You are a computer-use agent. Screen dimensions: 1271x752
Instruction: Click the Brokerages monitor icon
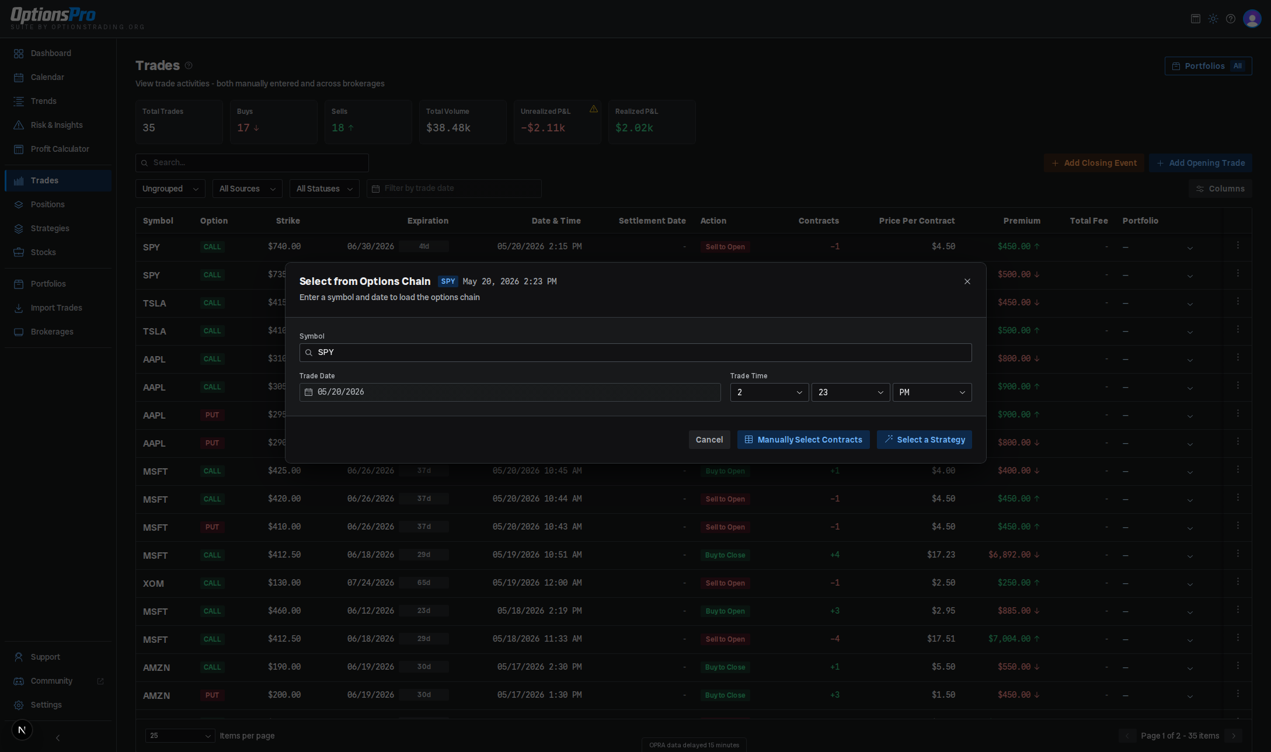point(19,332)
